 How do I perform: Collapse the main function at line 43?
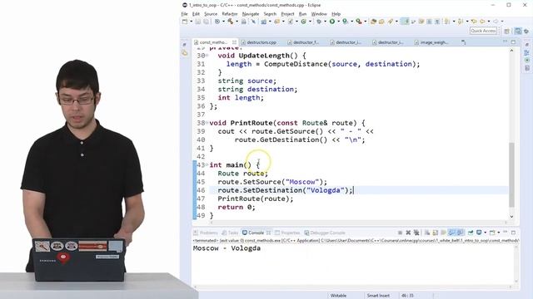coord(207,164)
